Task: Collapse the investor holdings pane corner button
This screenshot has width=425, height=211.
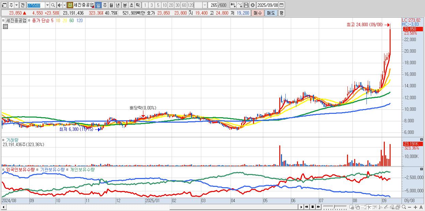Action: (x=422, y=169)
